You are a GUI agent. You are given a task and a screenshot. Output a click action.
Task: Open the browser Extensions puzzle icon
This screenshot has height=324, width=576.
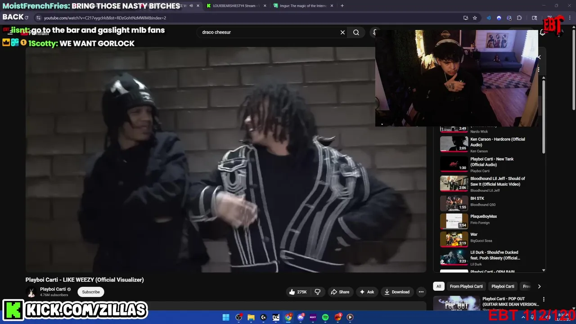[x=519, y=18]
